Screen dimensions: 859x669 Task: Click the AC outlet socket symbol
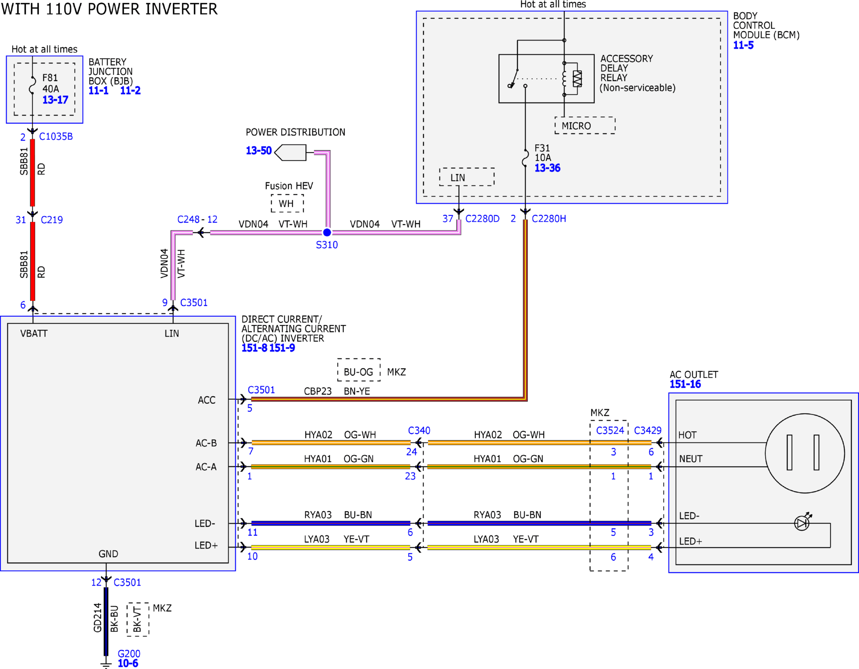point(805,453)
